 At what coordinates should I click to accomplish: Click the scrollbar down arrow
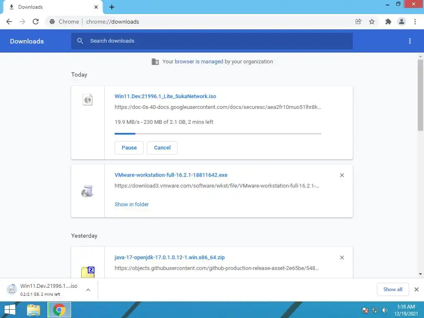point(420,274)
